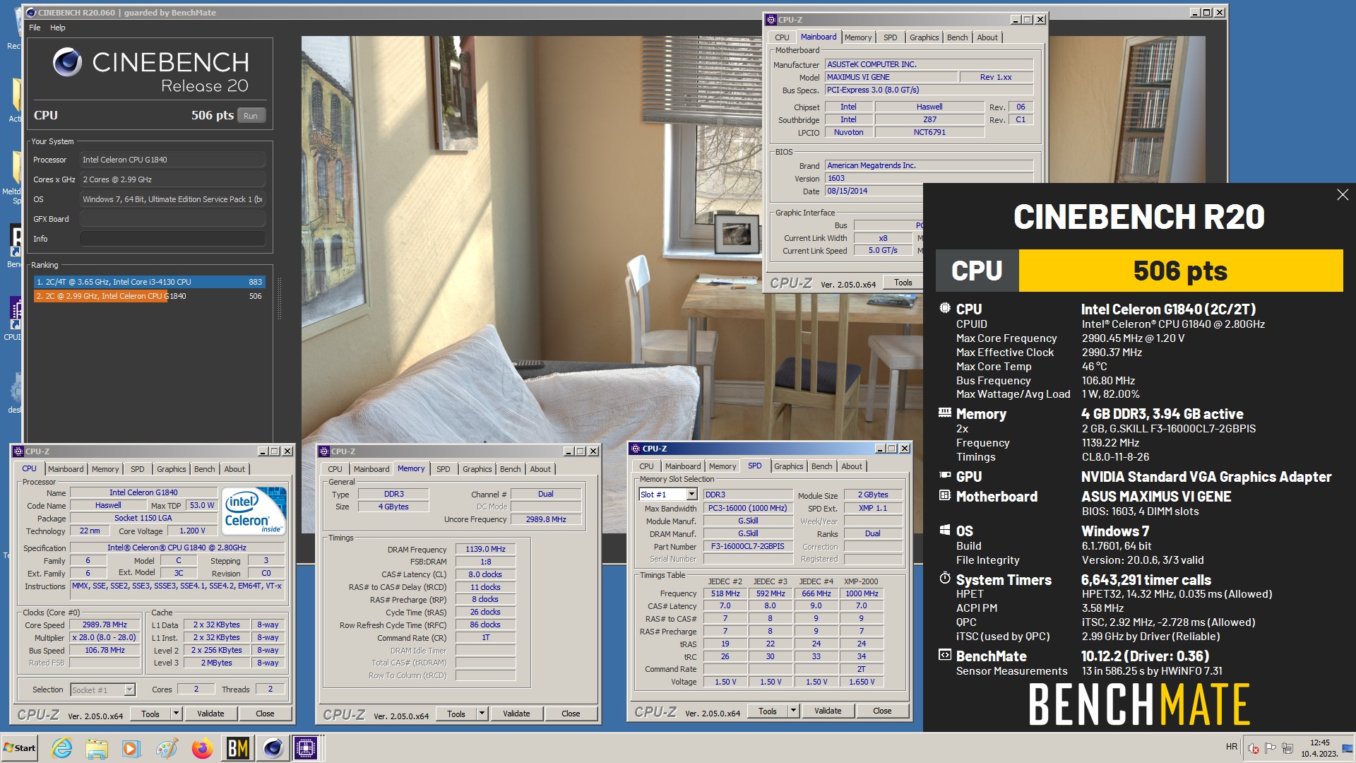Switch to BenchMate taskbar icon
Screen dimensions: 1356x763
[x=237, y=748]
